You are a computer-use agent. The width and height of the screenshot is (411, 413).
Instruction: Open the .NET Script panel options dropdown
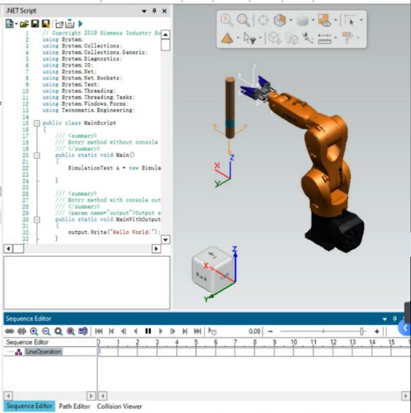coord(144,11)
